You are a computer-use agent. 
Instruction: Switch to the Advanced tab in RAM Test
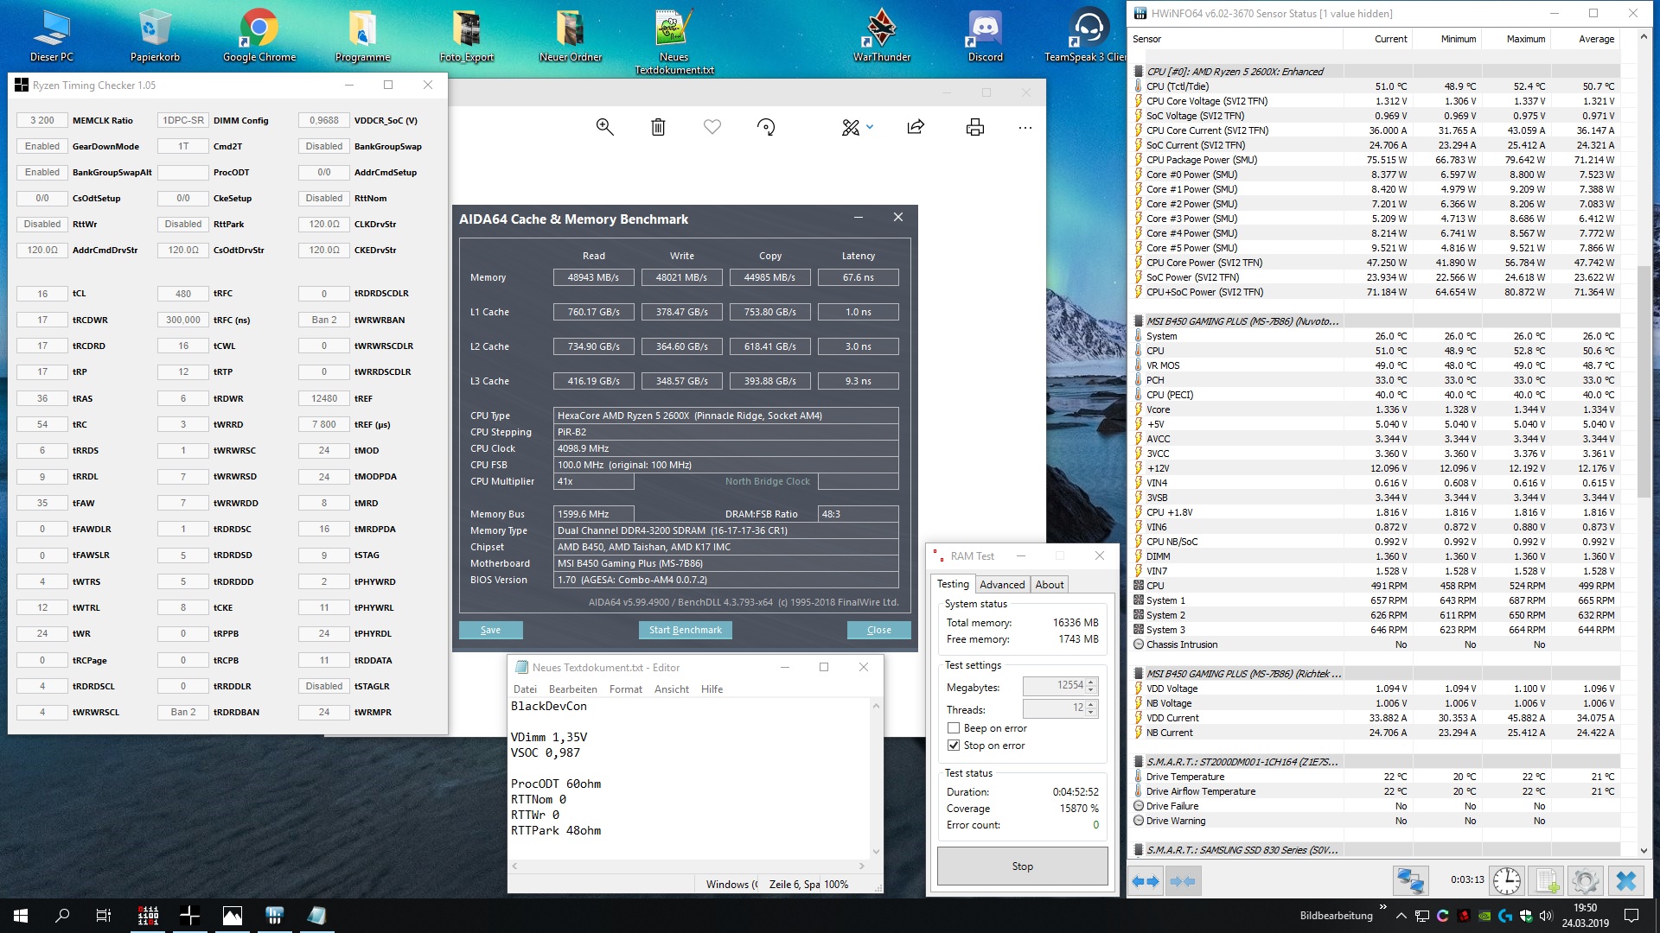(1002, 585)
